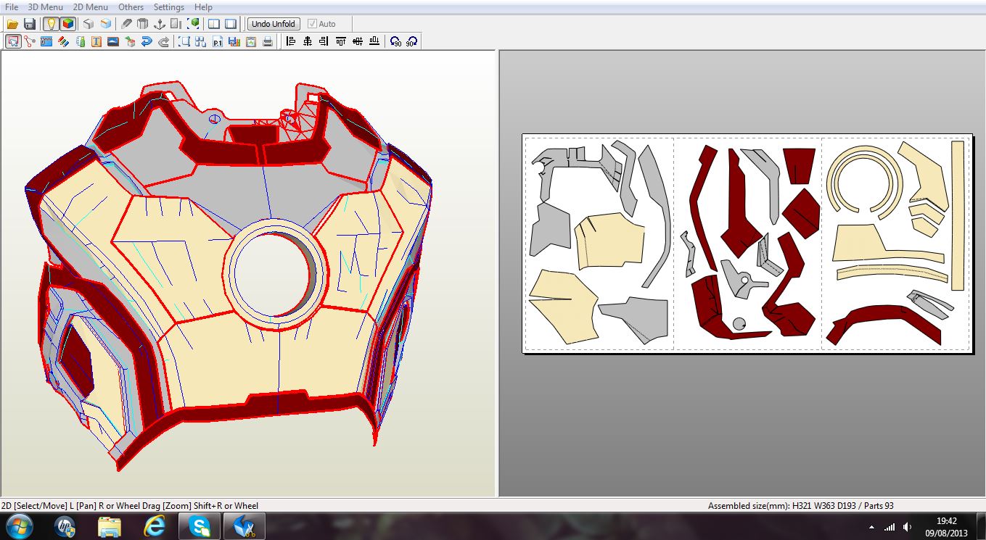This screenshot has height=540, width=986.
Task: Click the dashed rectangle selection icon
Action: click(184, 41)
